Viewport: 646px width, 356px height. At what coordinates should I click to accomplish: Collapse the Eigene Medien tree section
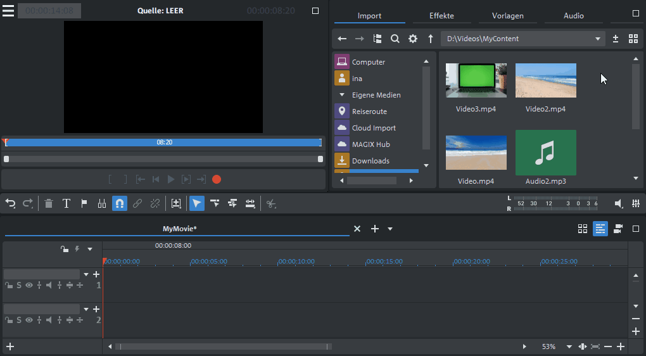(342, 95)
